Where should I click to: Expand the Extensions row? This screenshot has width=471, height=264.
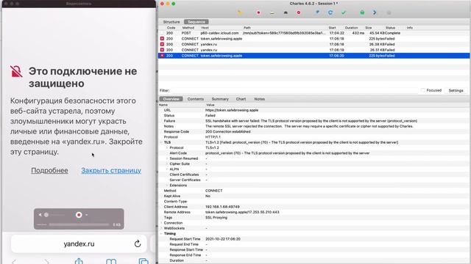pos(167,186)
